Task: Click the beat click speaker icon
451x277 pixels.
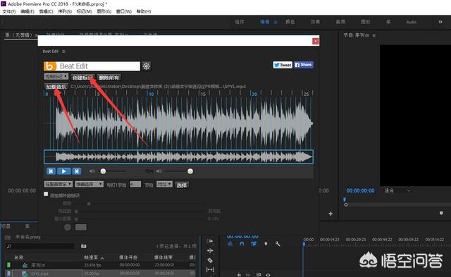Action: click(159, 171)
